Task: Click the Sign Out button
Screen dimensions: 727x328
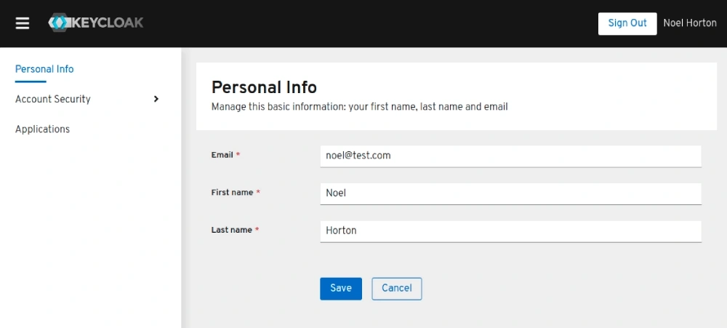Action: point(627,23)
